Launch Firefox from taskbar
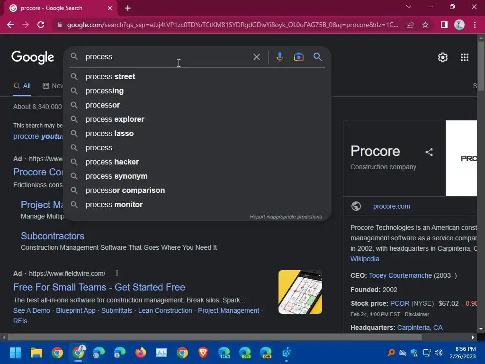 coord(140,353)
